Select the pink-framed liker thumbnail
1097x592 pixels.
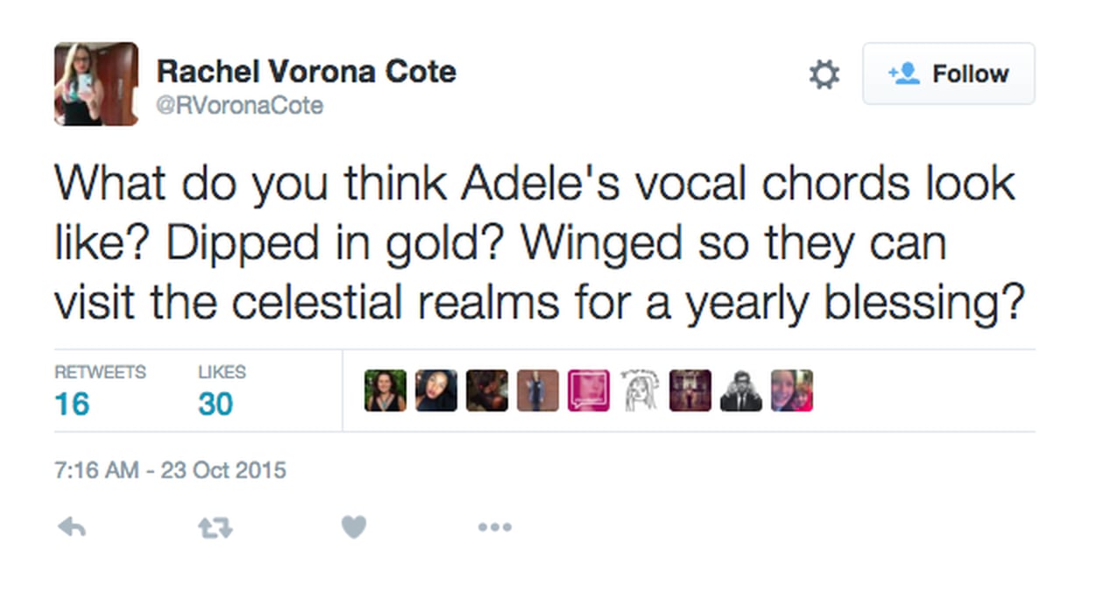click(589, 391)
